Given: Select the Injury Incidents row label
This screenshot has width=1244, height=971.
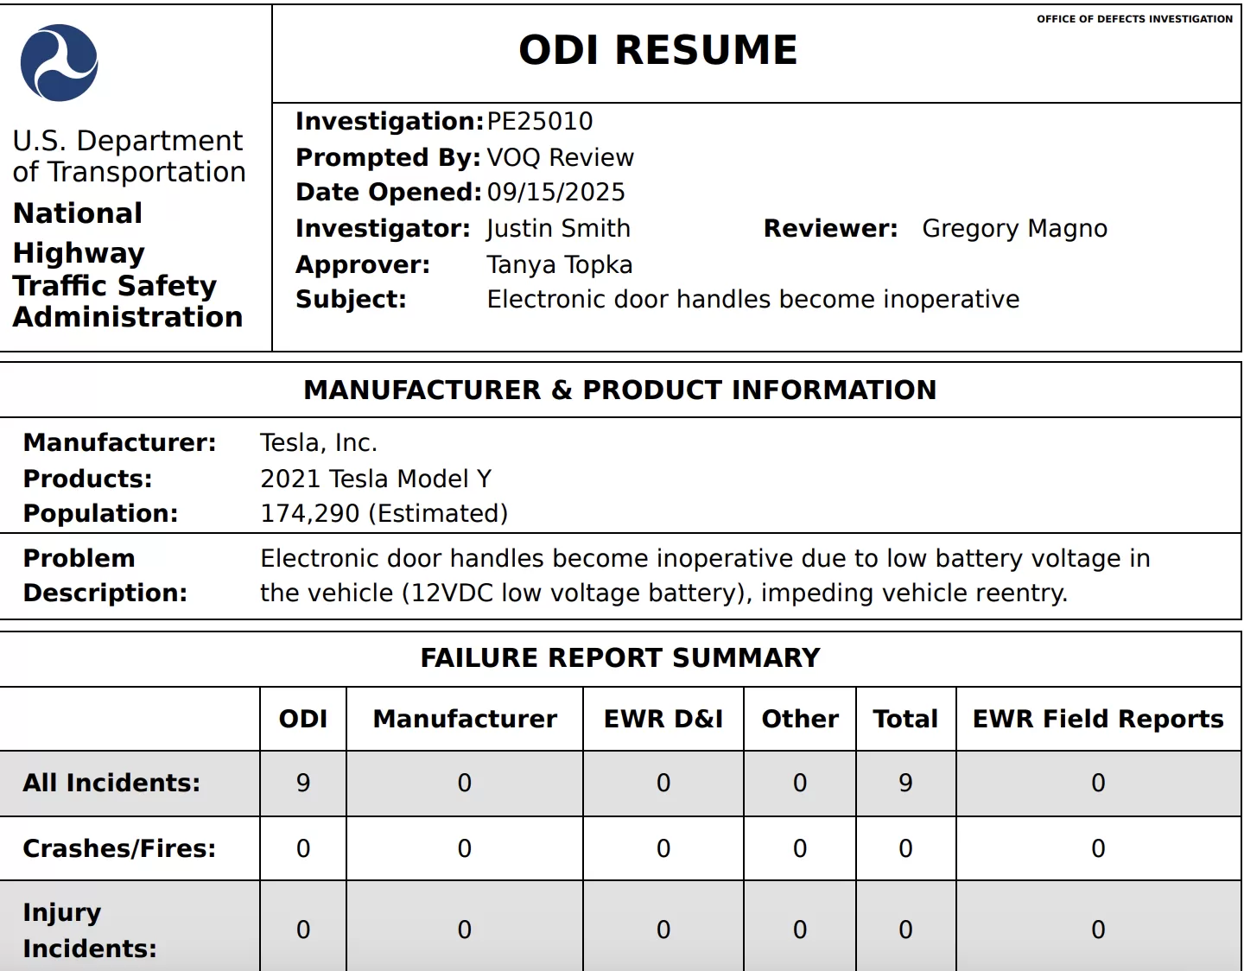Looking at the screenshot, I should (90, 930).
